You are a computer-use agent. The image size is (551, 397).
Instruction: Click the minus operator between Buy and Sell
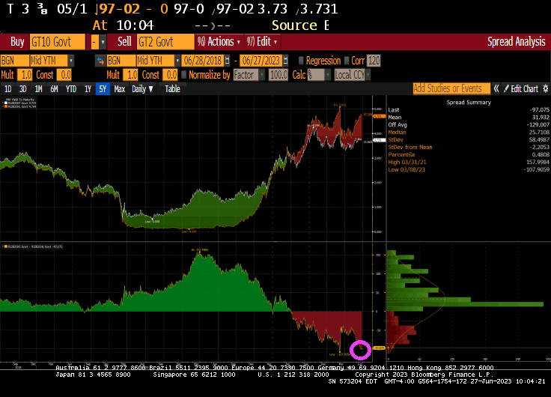click(94, 42)
